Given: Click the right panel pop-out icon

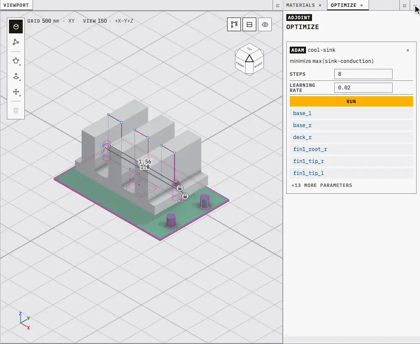Looking at the screenshot, I should 405,6.
